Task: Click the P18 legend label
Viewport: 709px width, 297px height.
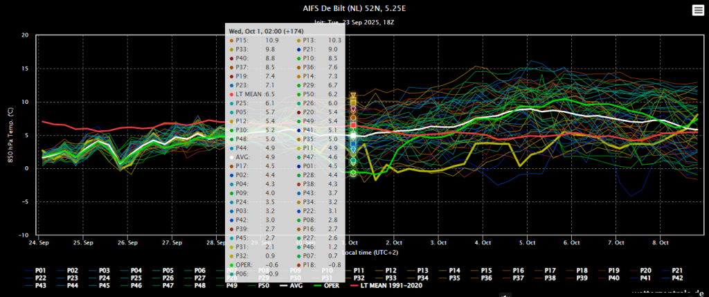Action: [582, 271]
